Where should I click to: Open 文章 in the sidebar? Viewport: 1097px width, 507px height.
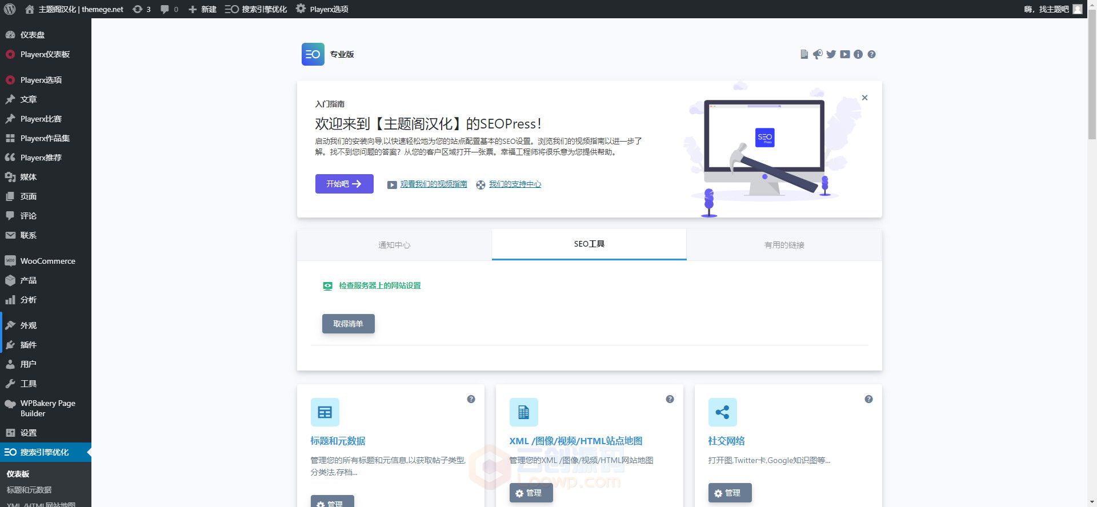[x=46, y=99]
